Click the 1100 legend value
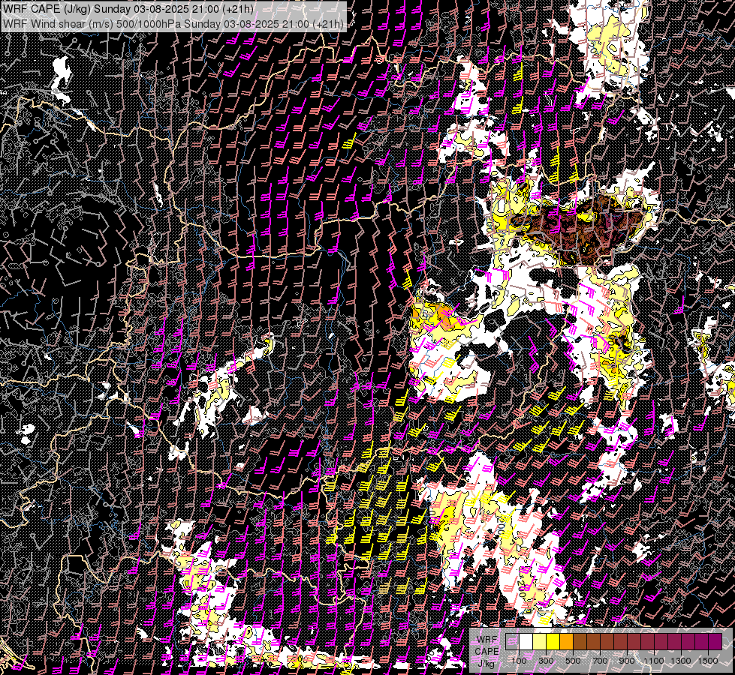This screenshot has height=675, width=735. 653,661
